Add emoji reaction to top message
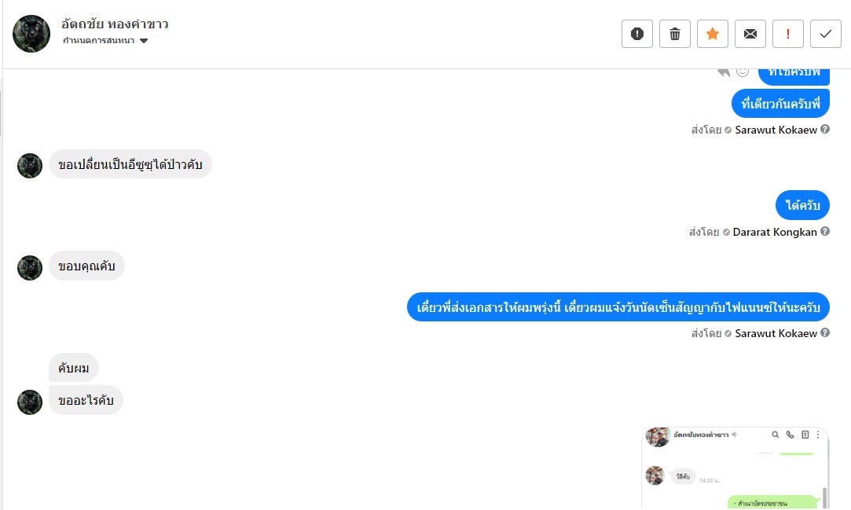 (x=743, y=72)
